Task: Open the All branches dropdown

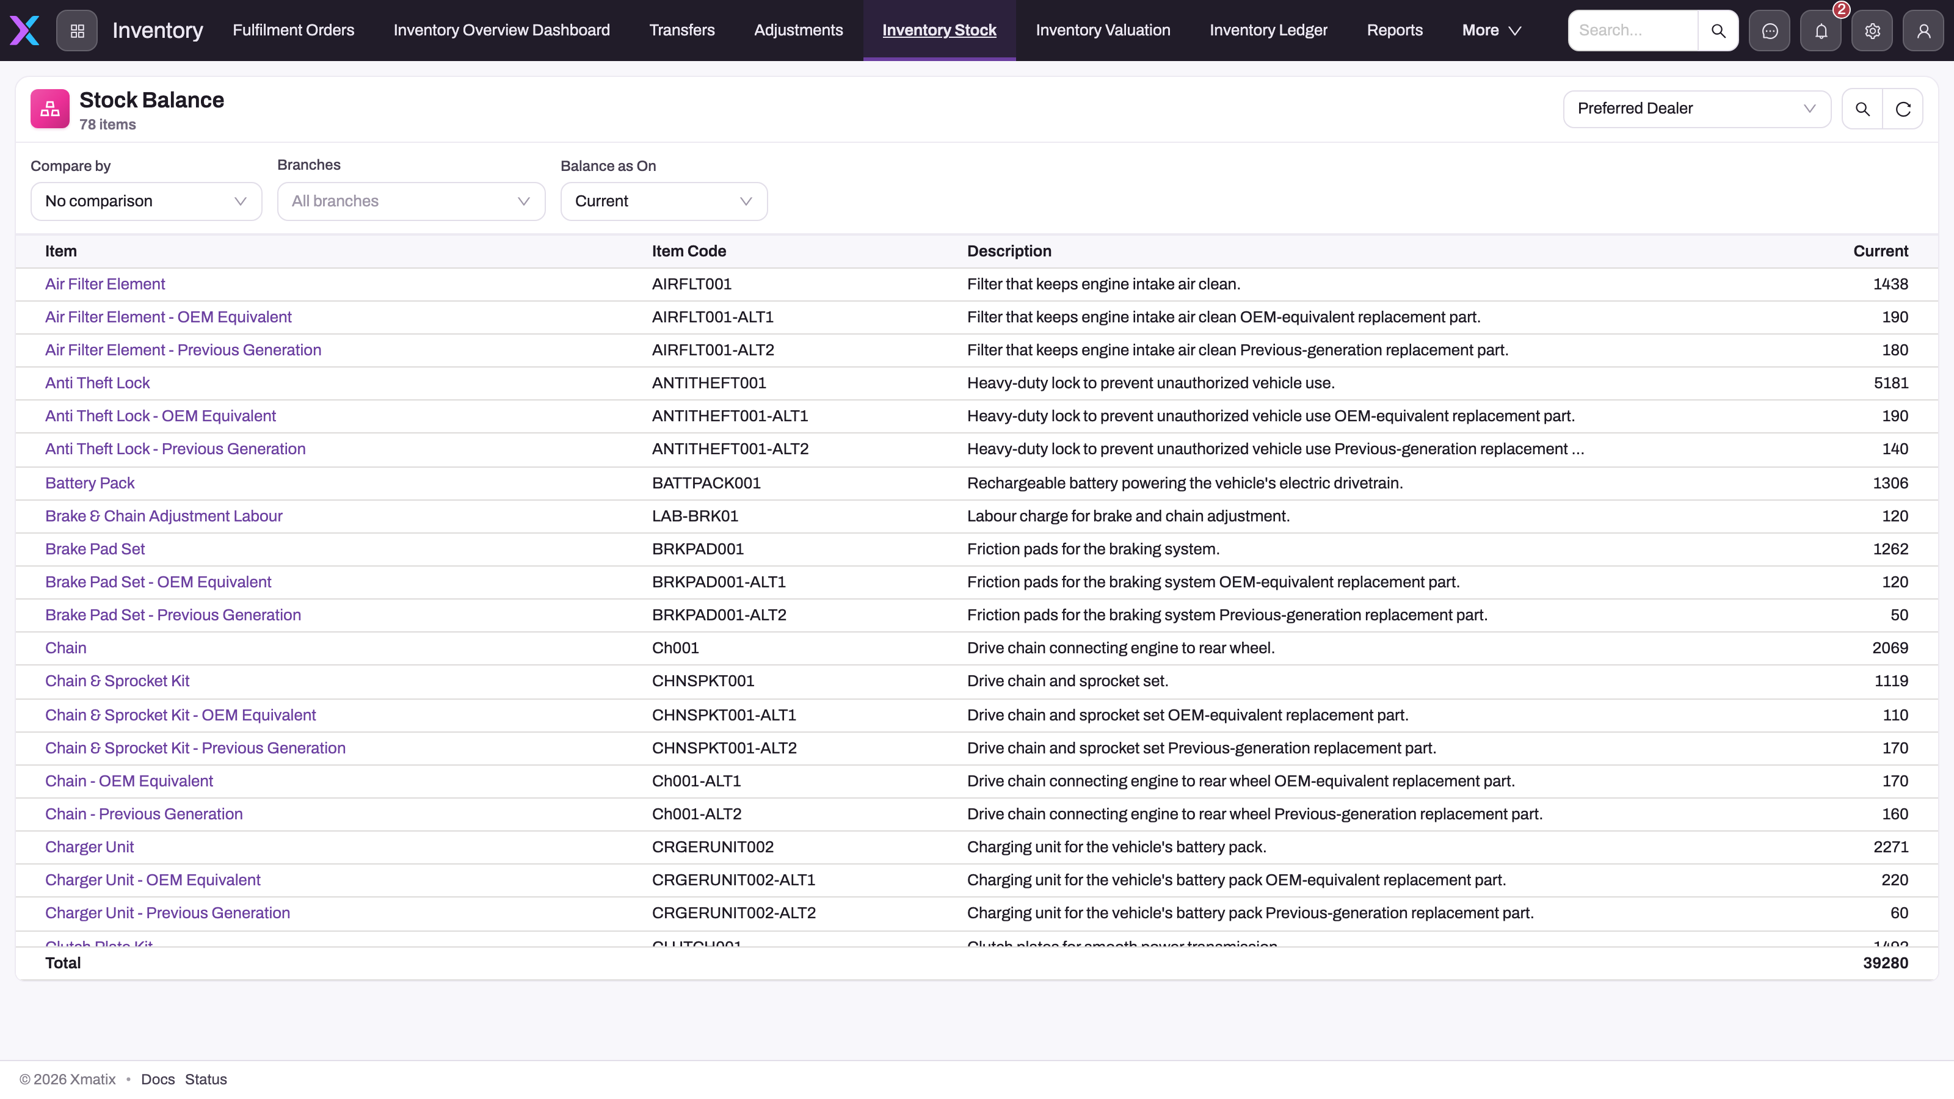Action: coord(411,201)
